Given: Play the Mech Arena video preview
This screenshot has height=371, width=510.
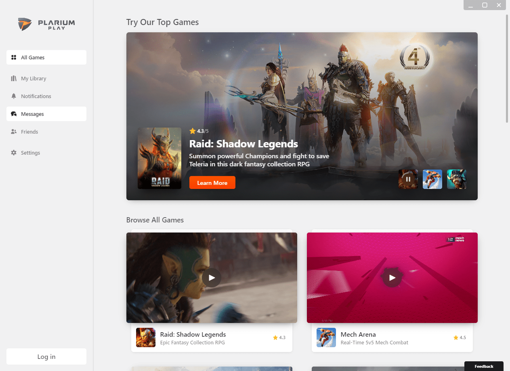Looking at the screenshot, I should [x=392, y=278].
